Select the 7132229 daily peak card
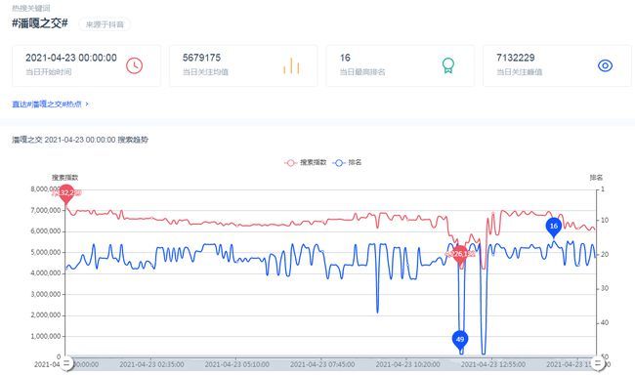 point(557,65)
